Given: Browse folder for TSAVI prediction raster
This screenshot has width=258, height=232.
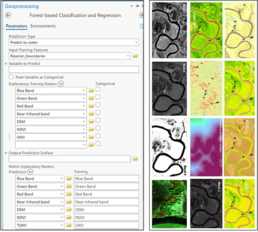Looking at the screenshot, I should (x=69, y=225).
